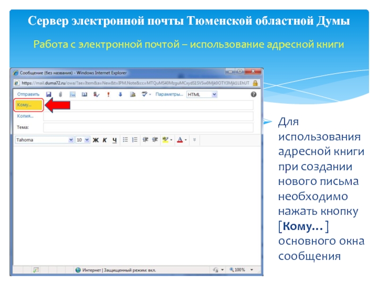Click the security lock icon in address bar

tap(255, 83)
